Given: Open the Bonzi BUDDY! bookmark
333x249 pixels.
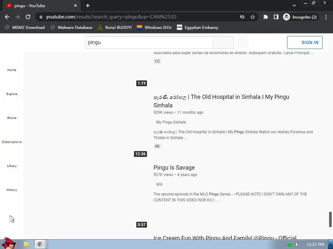Looking at the screenshot, I should tap(115, 28).
